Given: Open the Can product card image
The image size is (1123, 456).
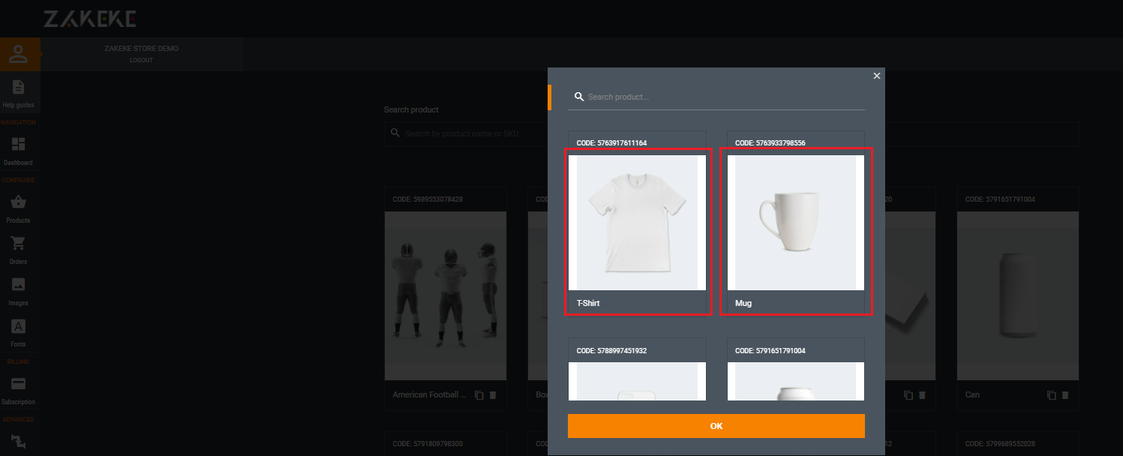Looking at the screenshot, I should (1018, 295).
